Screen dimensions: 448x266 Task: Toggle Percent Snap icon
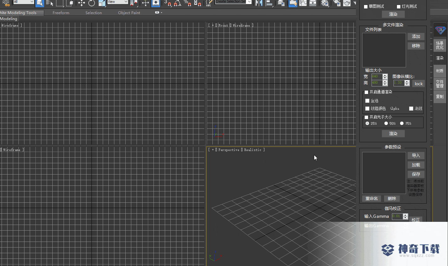point(188,3)
